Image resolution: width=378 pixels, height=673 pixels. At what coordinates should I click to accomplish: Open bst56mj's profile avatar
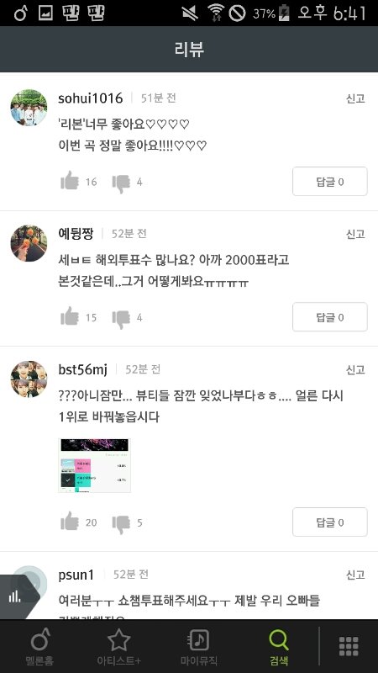[29, 379]
